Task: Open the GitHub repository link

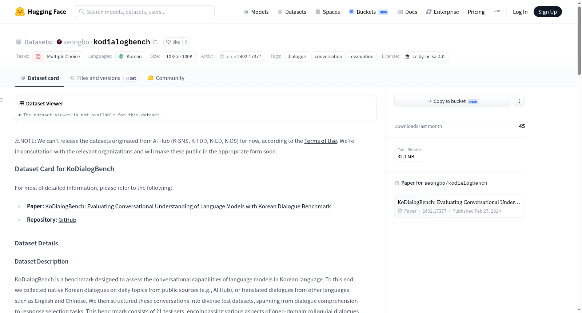Action: (x=67, y=220)
